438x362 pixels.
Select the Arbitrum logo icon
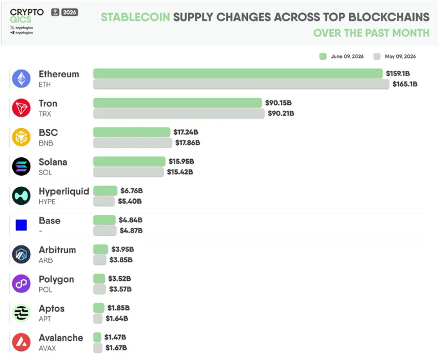pyautogui.click(x=21, y=254)
